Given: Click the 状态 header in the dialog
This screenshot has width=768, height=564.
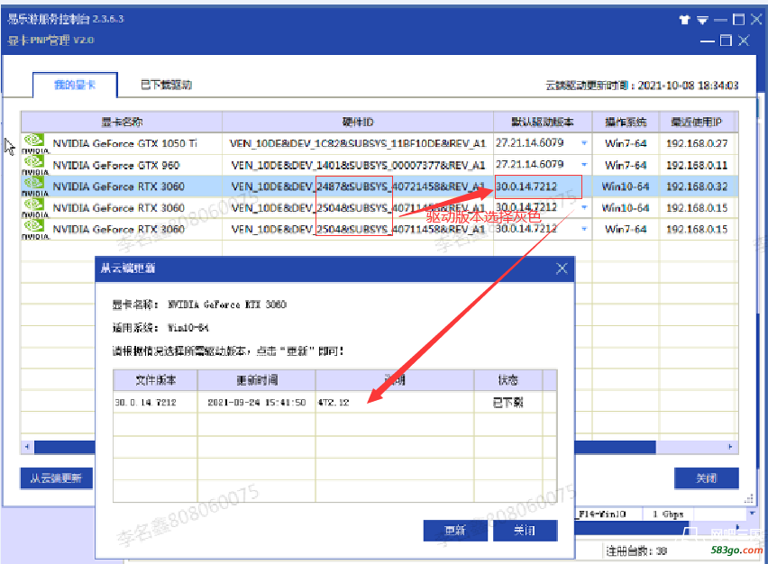Looking at the screenshot, I should pos(507,380).
